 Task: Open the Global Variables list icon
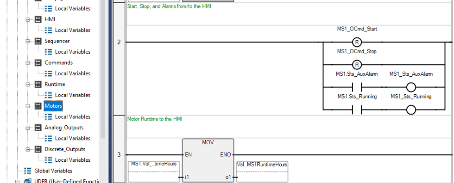[x=28, y=171]
